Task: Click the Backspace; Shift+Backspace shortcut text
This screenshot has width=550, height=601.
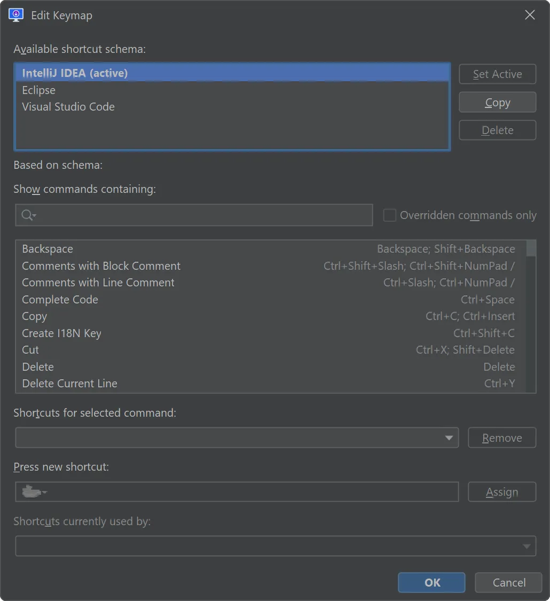Action: pyautogui.click(x=446, y=249)
